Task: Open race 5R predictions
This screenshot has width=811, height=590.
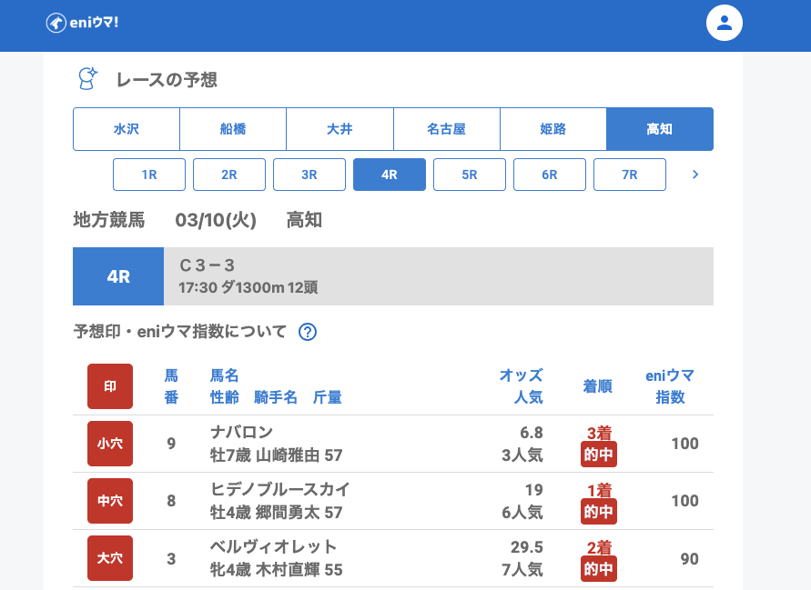Action: click(470, 175)
